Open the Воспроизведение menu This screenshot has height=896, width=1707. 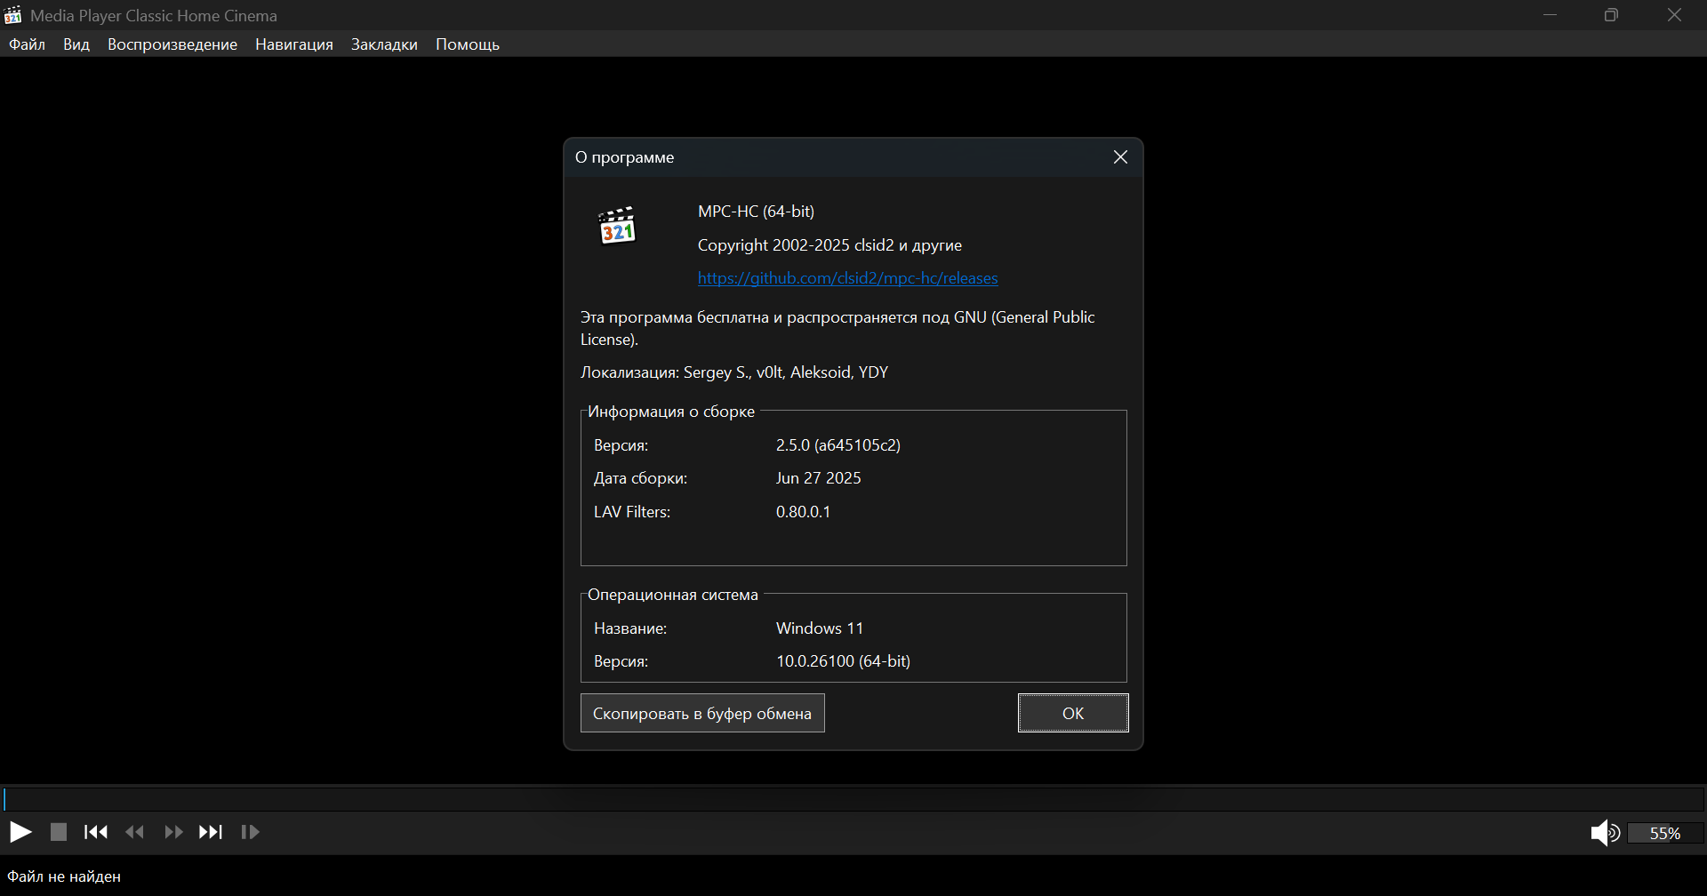pyautogui.click(x=172, y=44)
